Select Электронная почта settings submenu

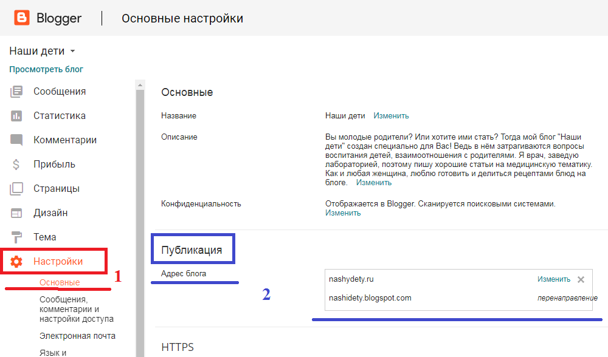[x=77, y=336]
